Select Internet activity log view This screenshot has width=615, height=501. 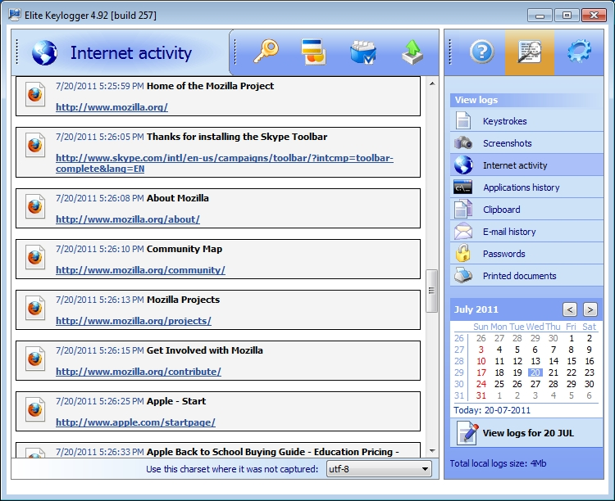526,165
